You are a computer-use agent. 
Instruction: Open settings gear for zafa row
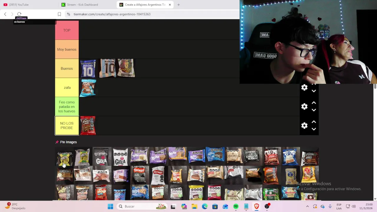point(304,87)
